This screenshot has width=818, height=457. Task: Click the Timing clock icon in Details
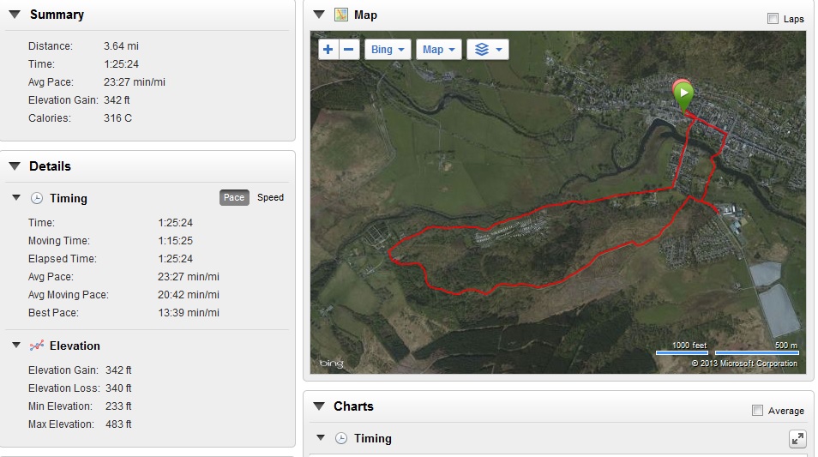tap(37, 198)
